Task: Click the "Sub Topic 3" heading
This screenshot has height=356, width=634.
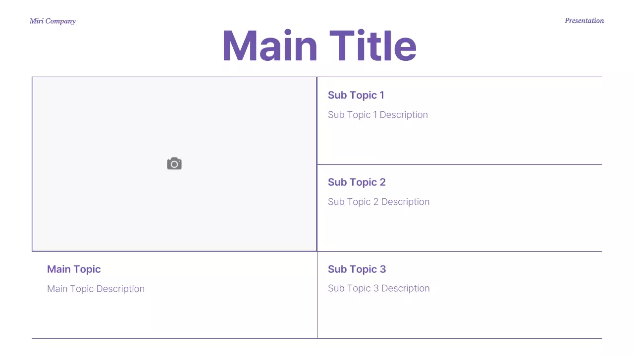Action: (x=357, y=269)
